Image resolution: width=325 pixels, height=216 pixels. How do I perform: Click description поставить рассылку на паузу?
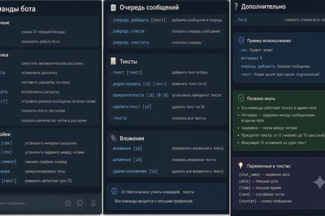pyautogui.click(x=46, y=82)
